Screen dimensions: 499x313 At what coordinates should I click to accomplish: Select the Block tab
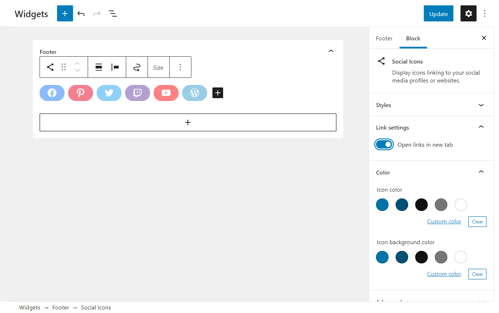tap(413, 38)
